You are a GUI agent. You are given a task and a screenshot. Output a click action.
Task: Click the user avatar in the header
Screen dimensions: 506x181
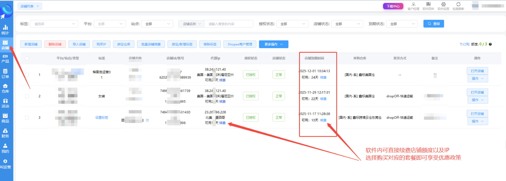[x=475, y=6]
